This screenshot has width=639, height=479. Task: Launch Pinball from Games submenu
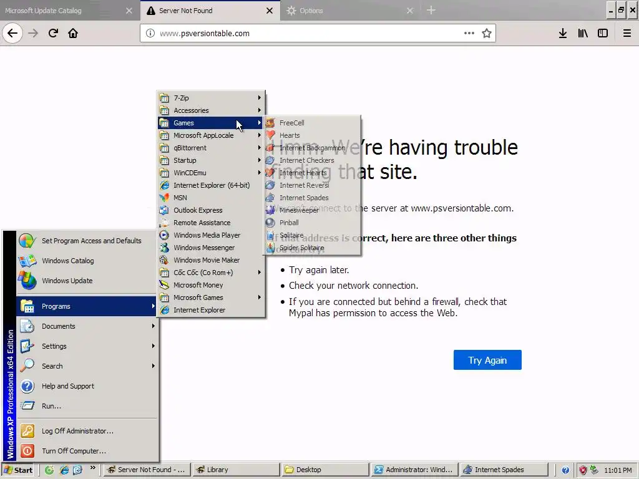[x=313, y=223]
